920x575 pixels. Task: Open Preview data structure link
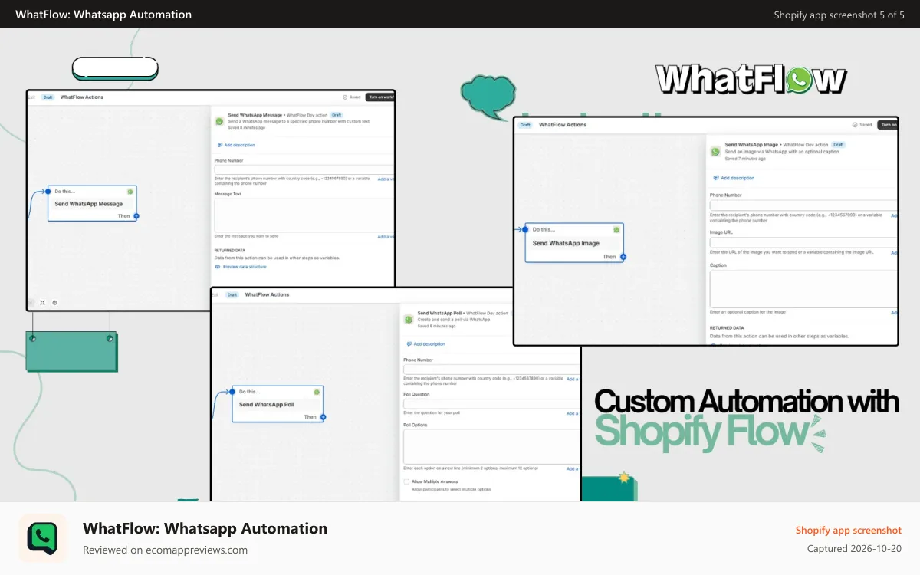tap(245, 267)
